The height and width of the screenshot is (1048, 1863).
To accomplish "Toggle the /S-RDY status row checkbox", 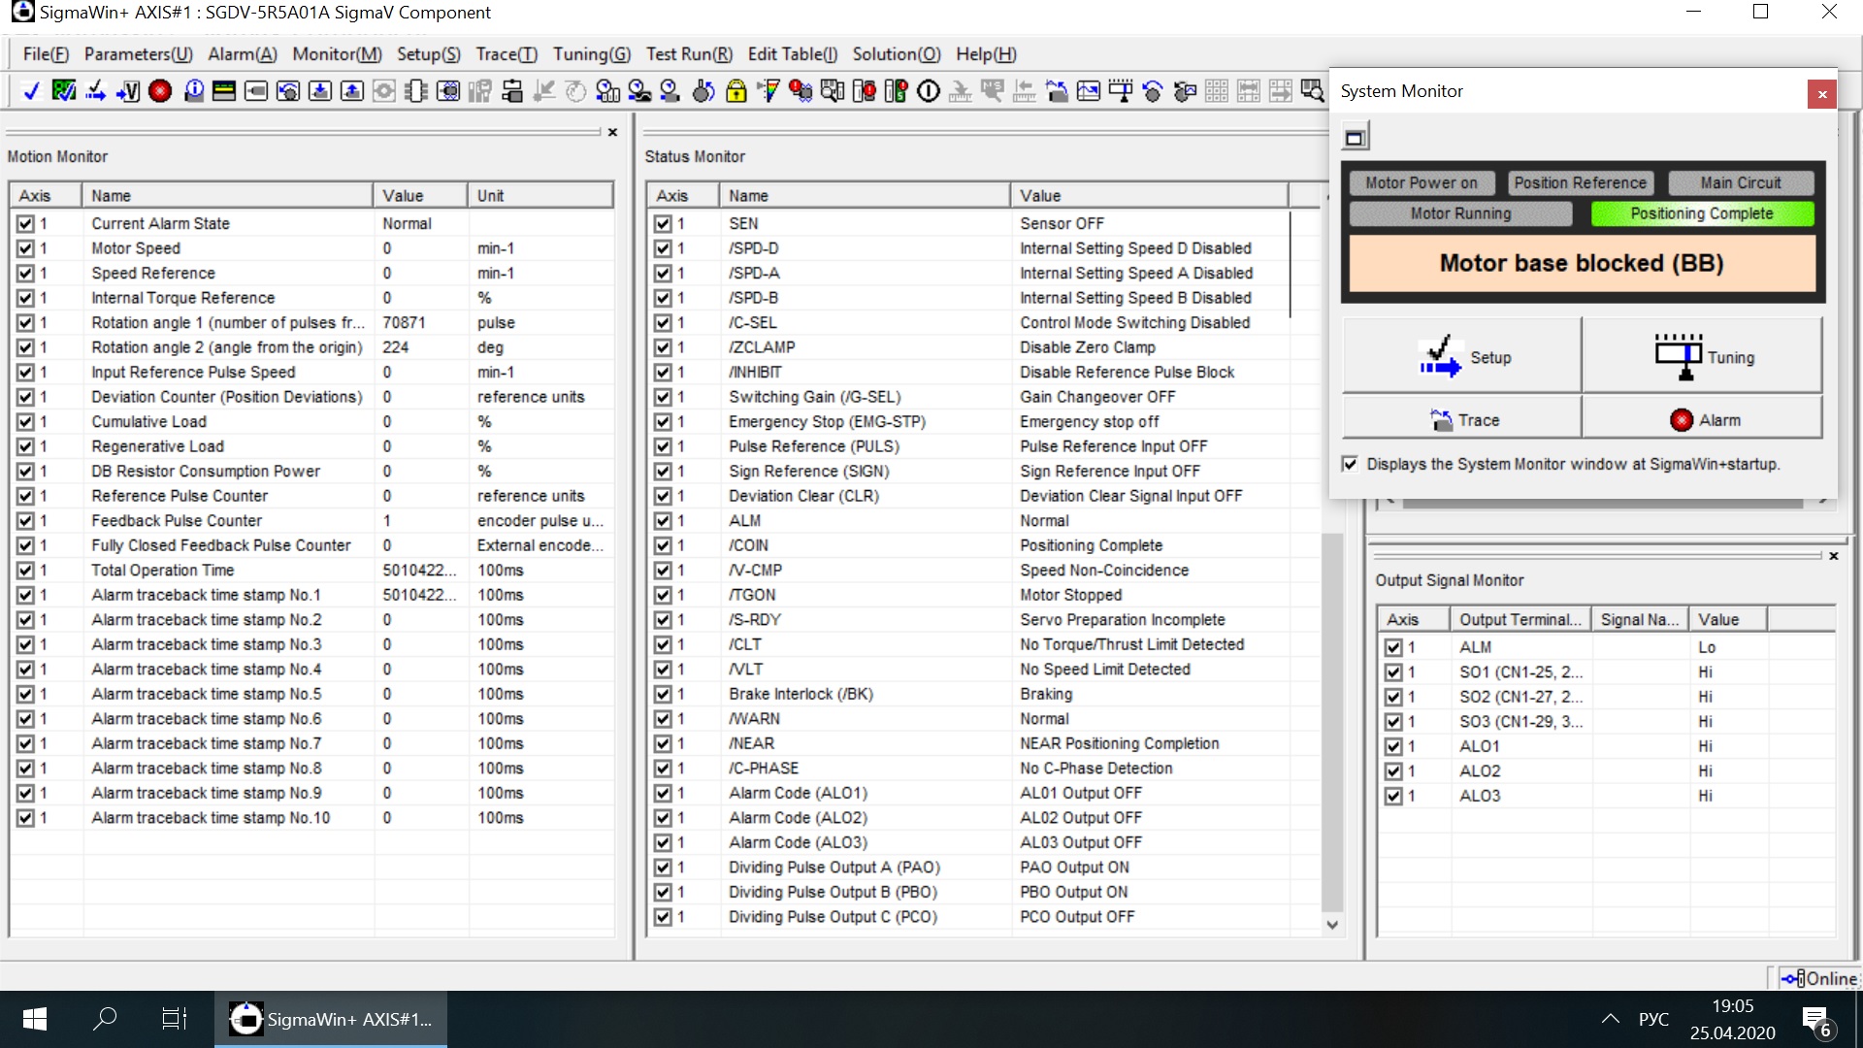I will click(x=663, y=620).
